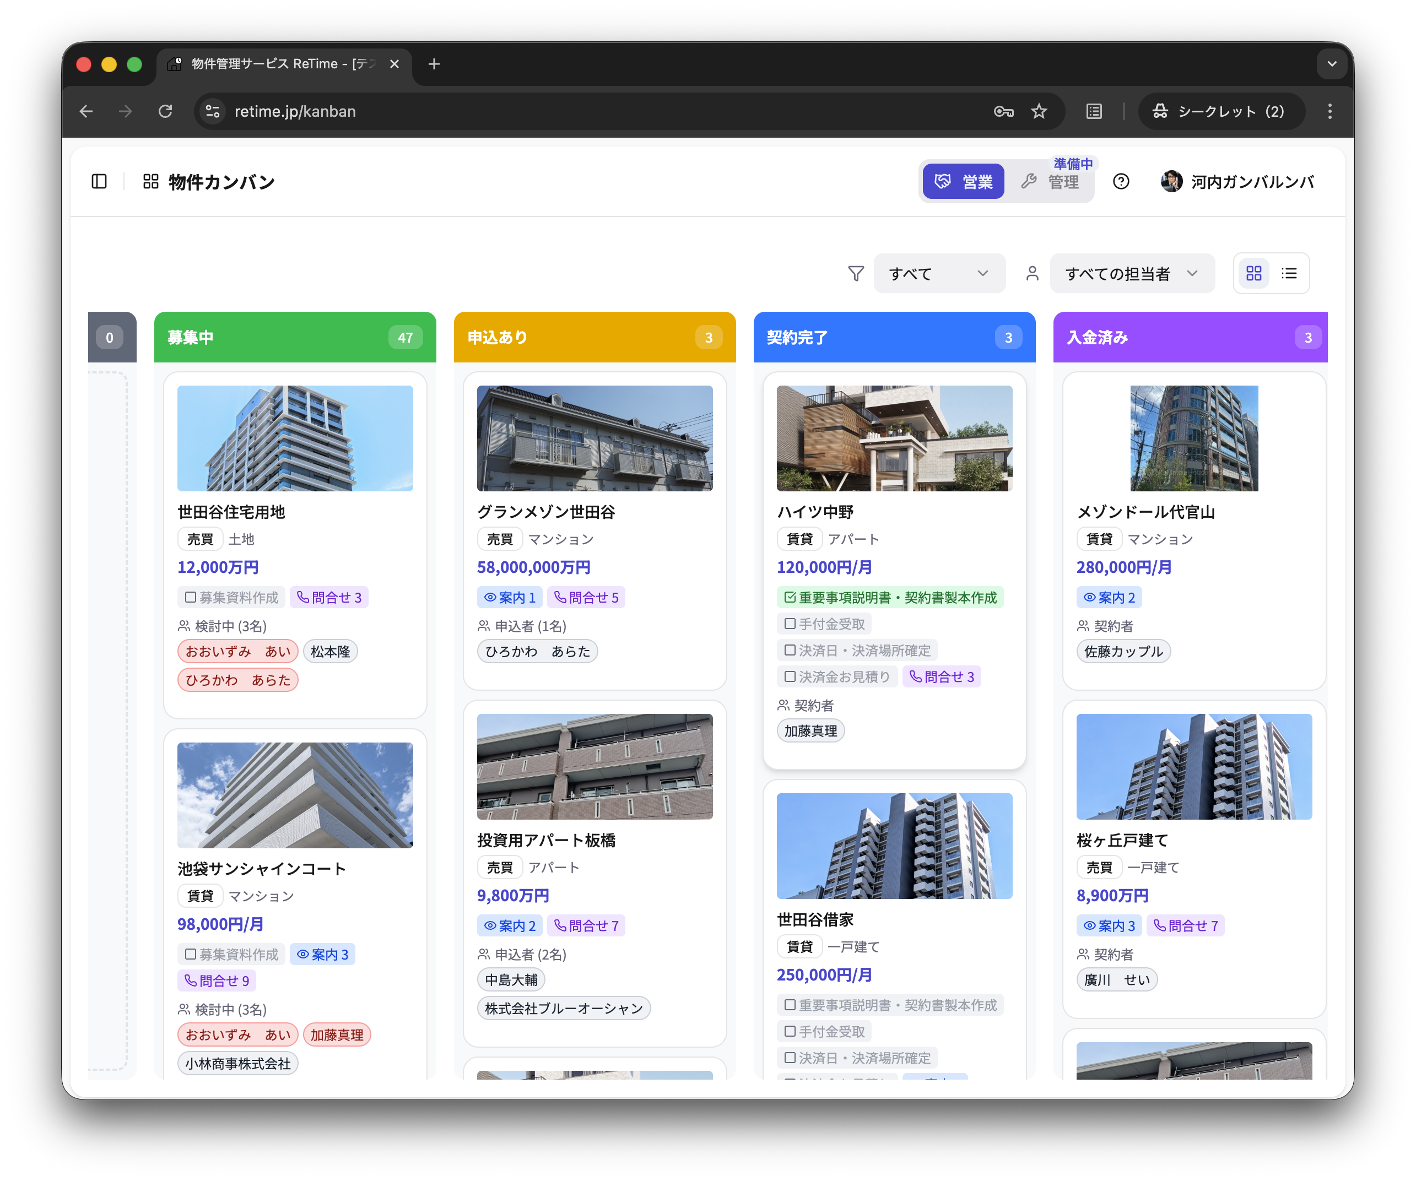Bookmark page with star icon

point(1039,111)
